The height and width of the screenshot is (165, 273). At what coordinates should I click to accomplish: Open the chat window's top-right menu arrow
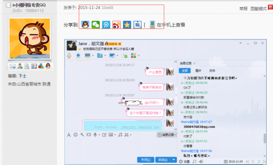[x=240, y=43]
